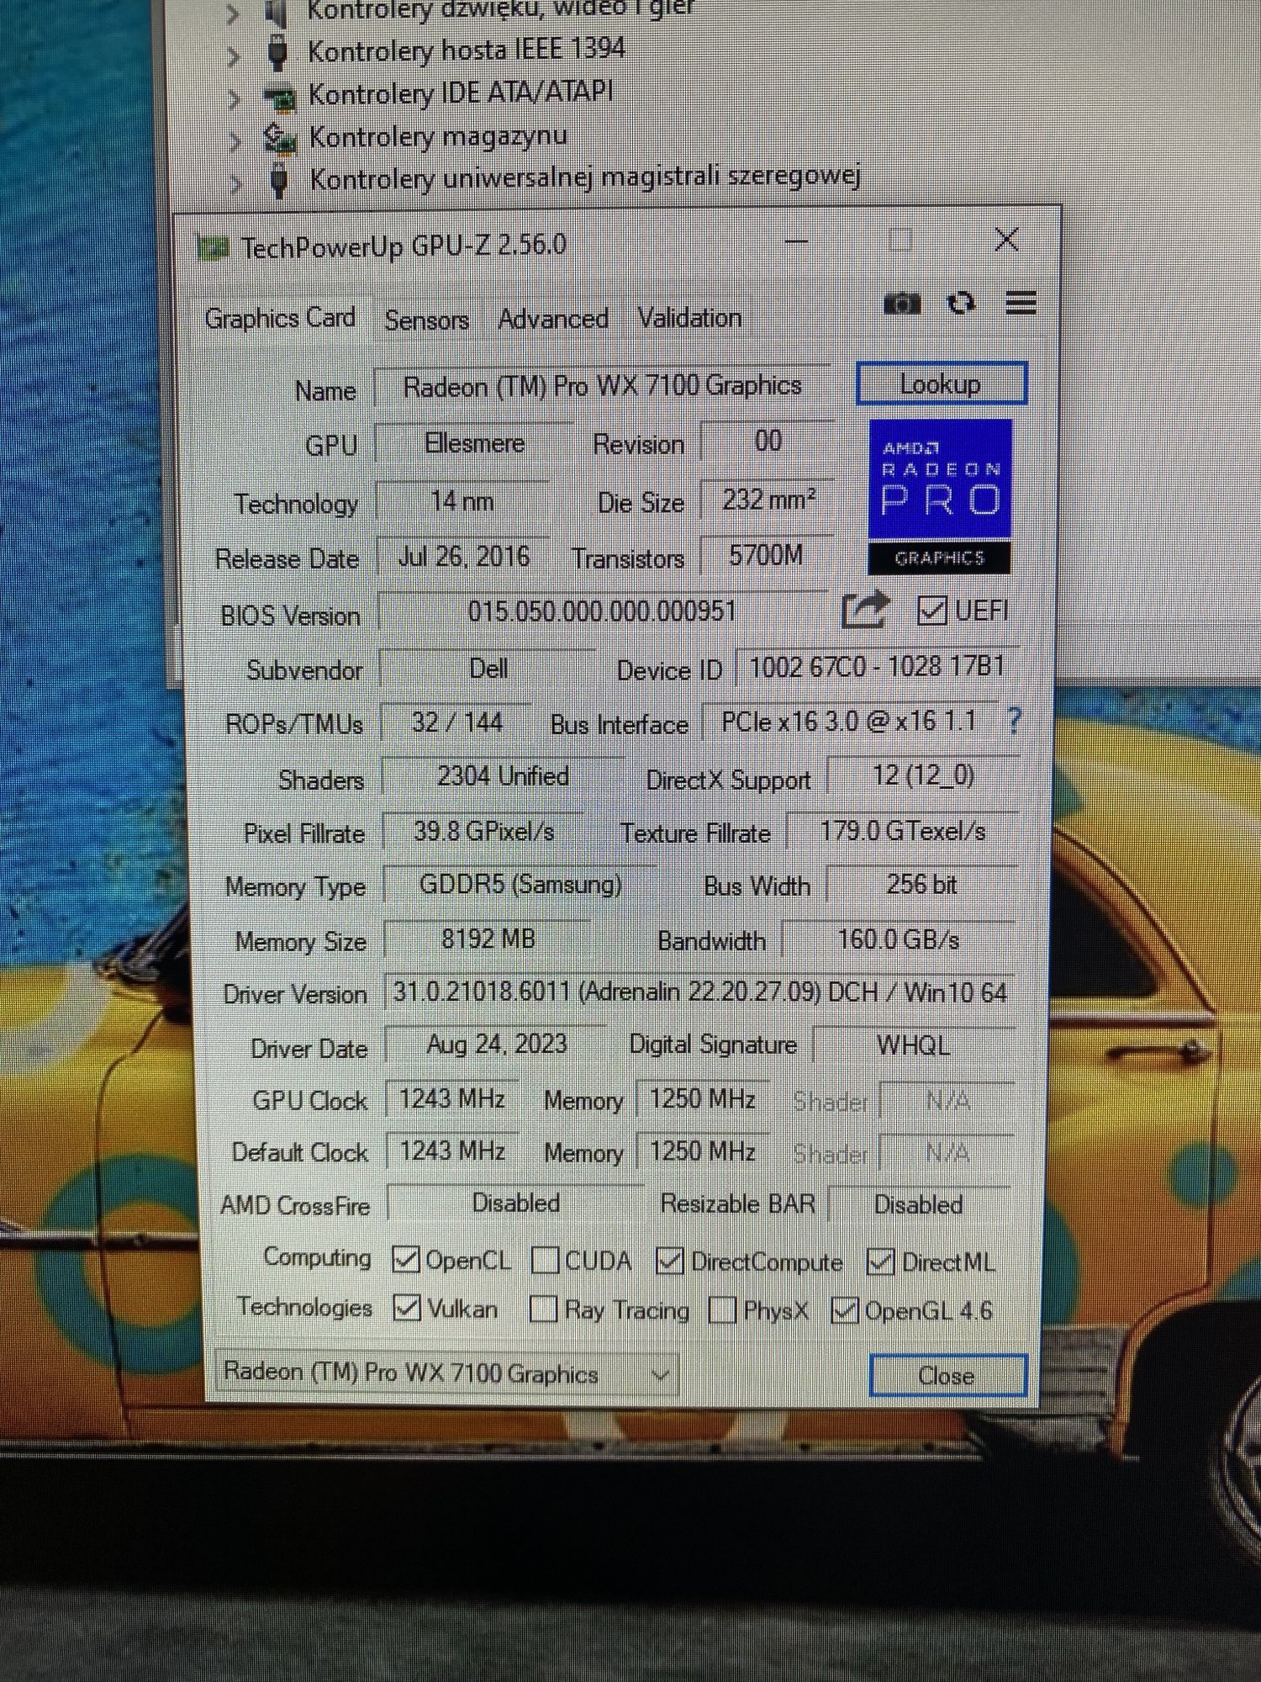Click the DirectX Support 12 (12_0) value
The height and width of the screenshot is (1682, 1261).
(x=923, y=775)
